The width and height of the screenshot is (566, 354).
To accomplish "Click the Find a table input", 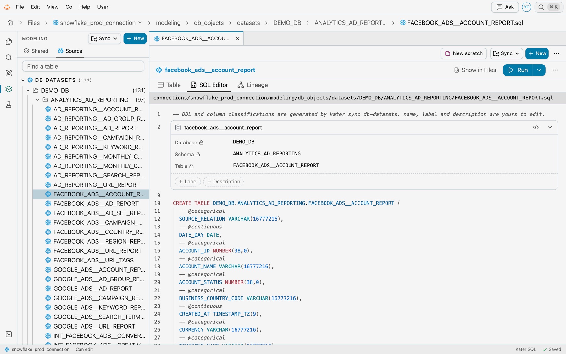I will pos(83,66).
